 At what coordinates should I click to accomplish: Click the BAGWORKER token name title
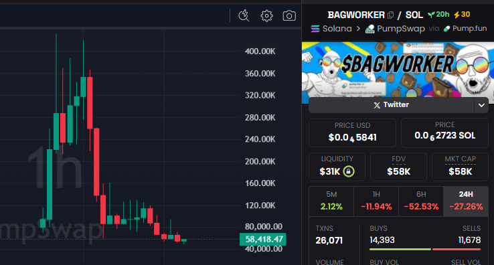[356, 15]
